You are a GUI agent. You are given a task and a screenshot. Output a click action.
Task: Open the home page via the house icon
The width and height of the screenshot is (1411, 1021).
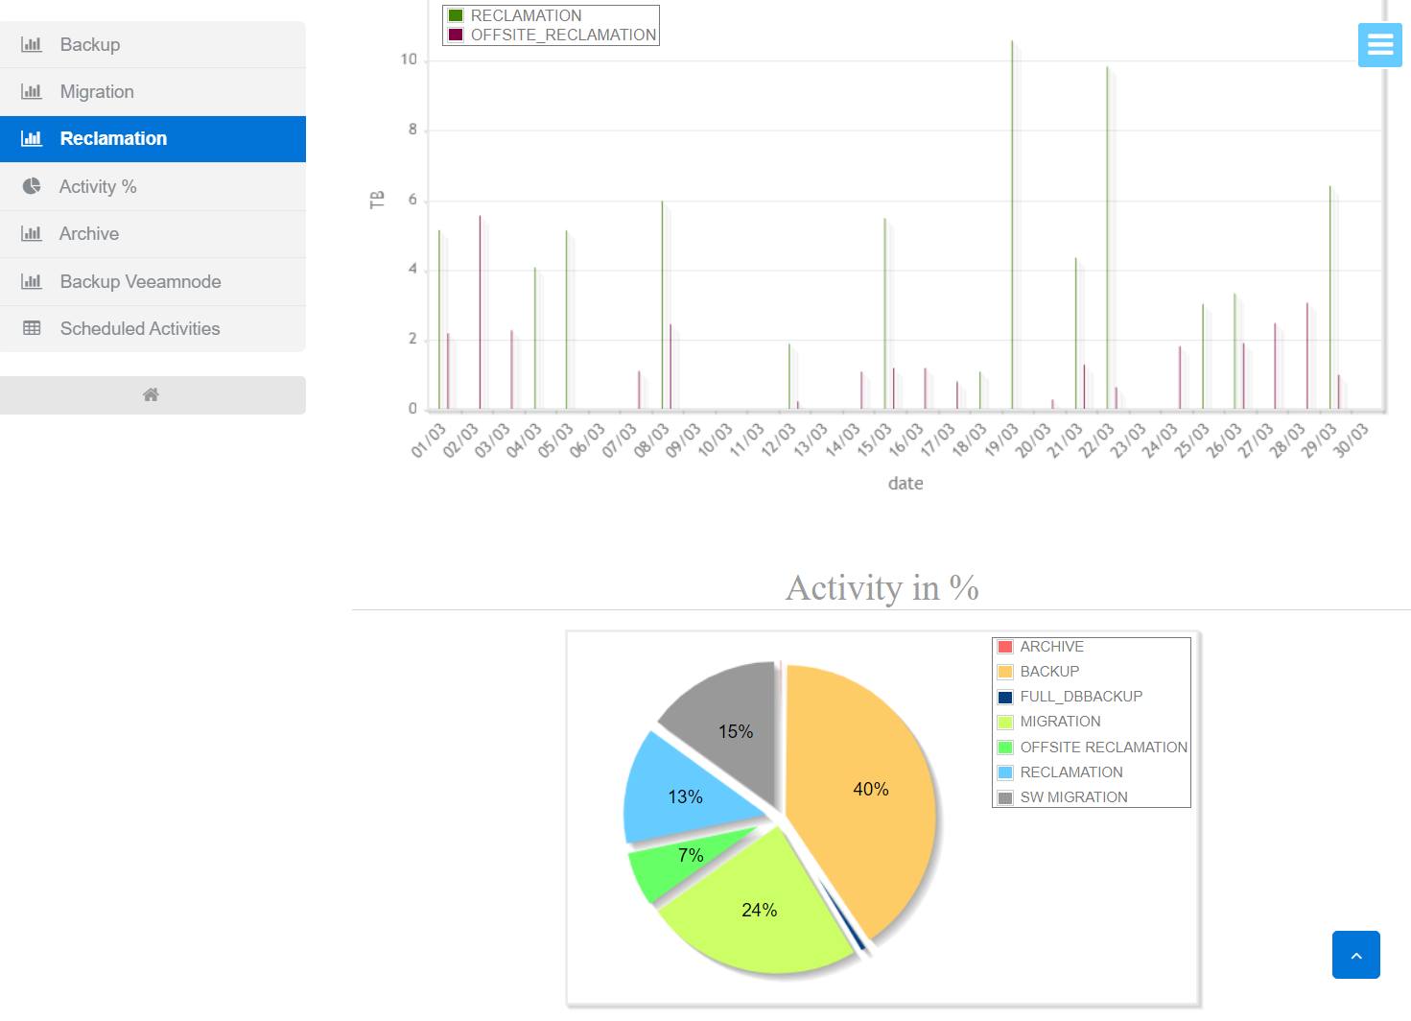tap(151, 394)
